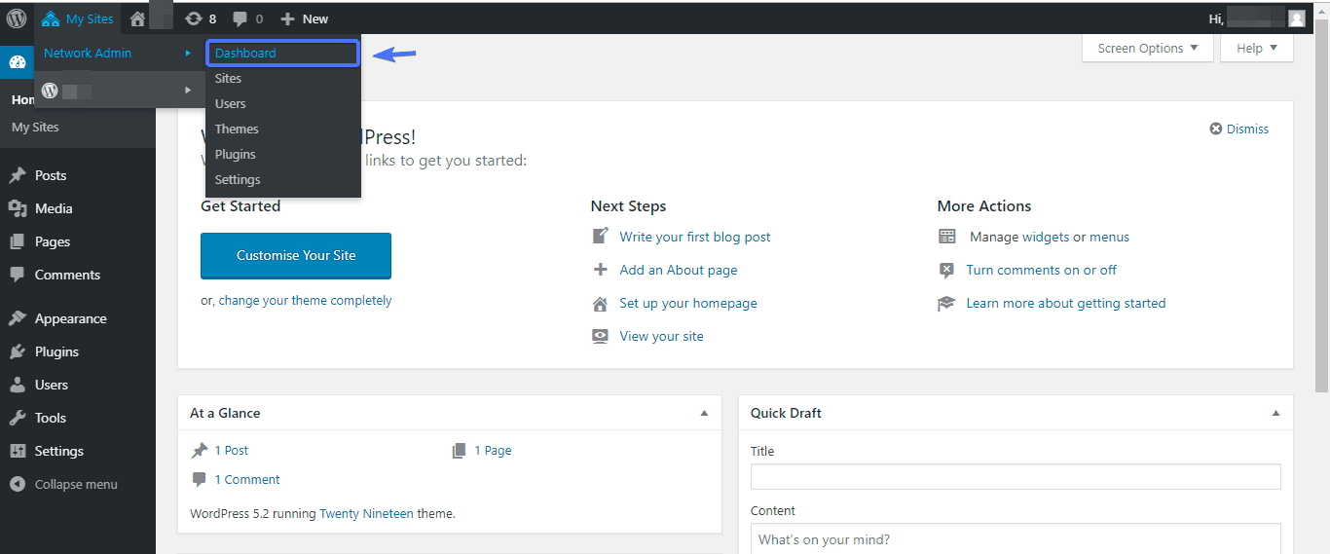This screenshot has height=554, width=1330.
Task: Collapse the Quick Draft widget
Action: pyautogui.click(x=1275, y=413)
